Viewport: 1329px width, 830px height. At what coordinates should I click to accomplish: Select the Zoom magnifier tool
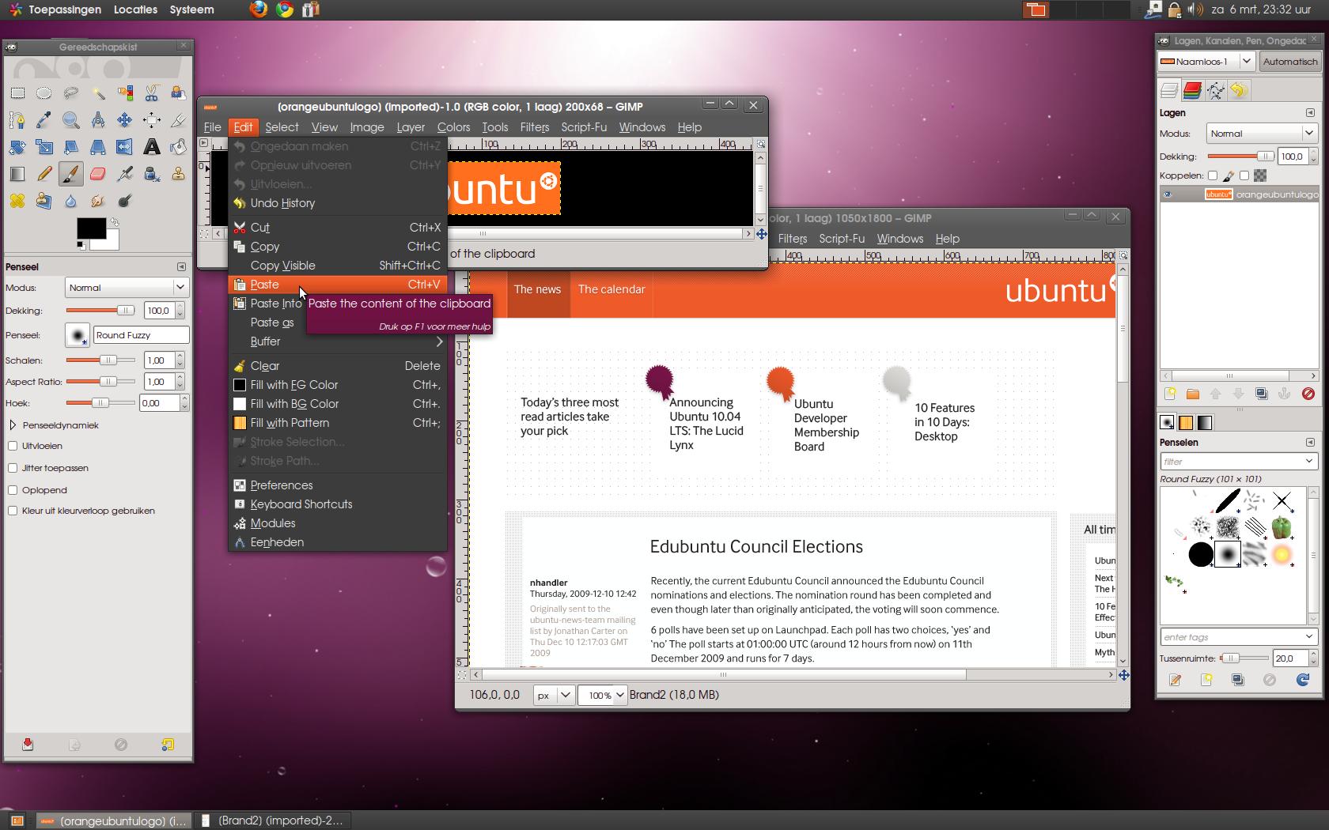point(71,120)
